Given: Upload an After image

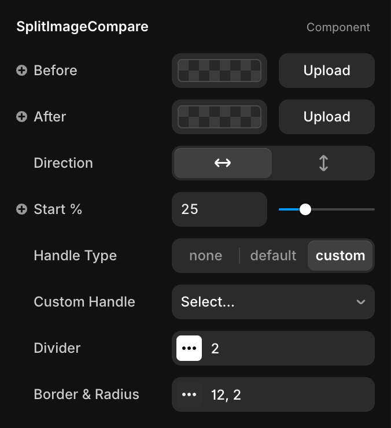Looking at the screenshot, I should (x=327, y=117).
